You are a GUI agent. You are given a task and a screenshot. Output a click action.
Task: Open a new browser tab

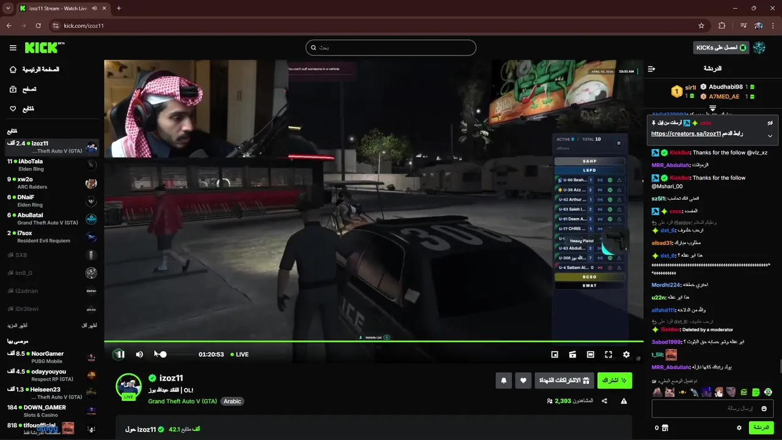coord(119,8)
